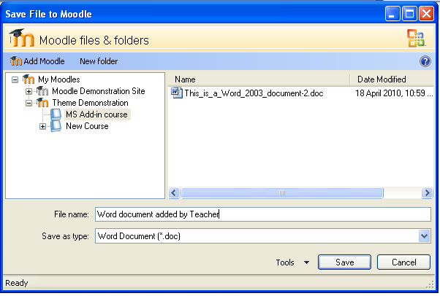Click the New Course book icon
This screenshot has width=440, height=296.
[56, 126]
